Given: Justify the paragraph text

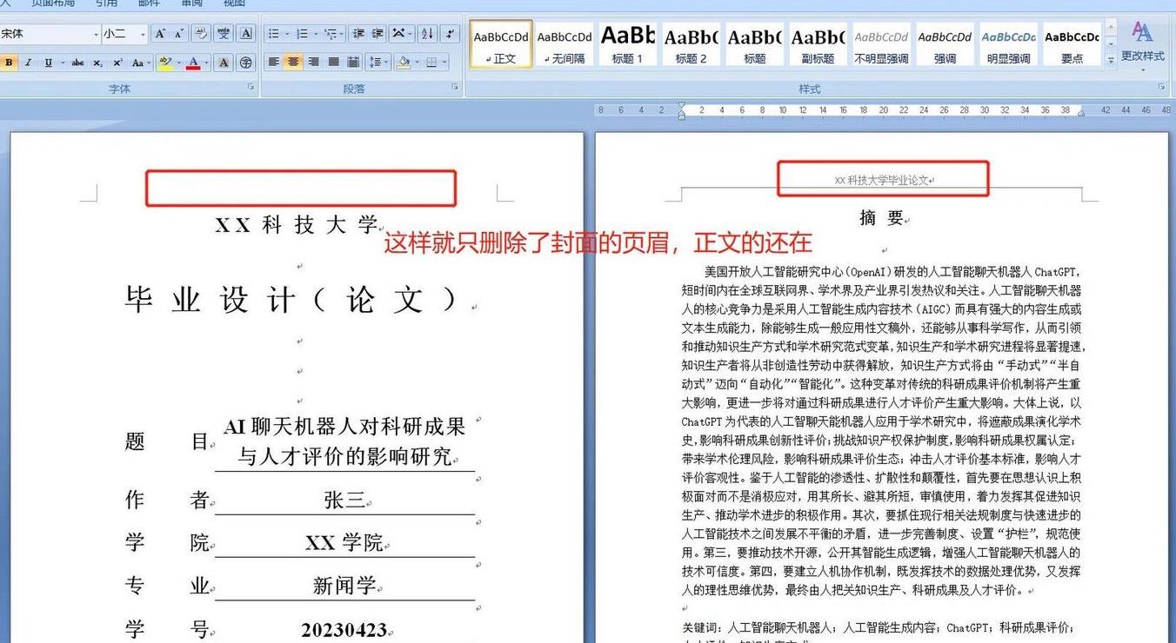Looking at the screenshot, I should click(x=332, y=63).
